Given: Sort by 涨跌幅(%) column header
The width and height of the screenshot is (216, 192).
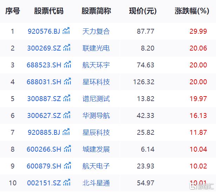Looking at the screenshot, I should (x=192, y=11).
